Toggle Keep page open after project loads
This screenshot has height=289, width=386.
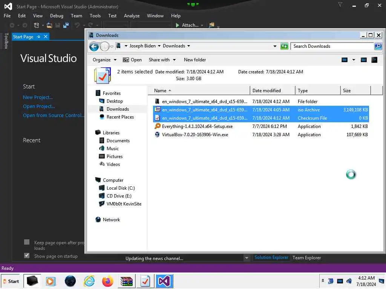[27, 242]
